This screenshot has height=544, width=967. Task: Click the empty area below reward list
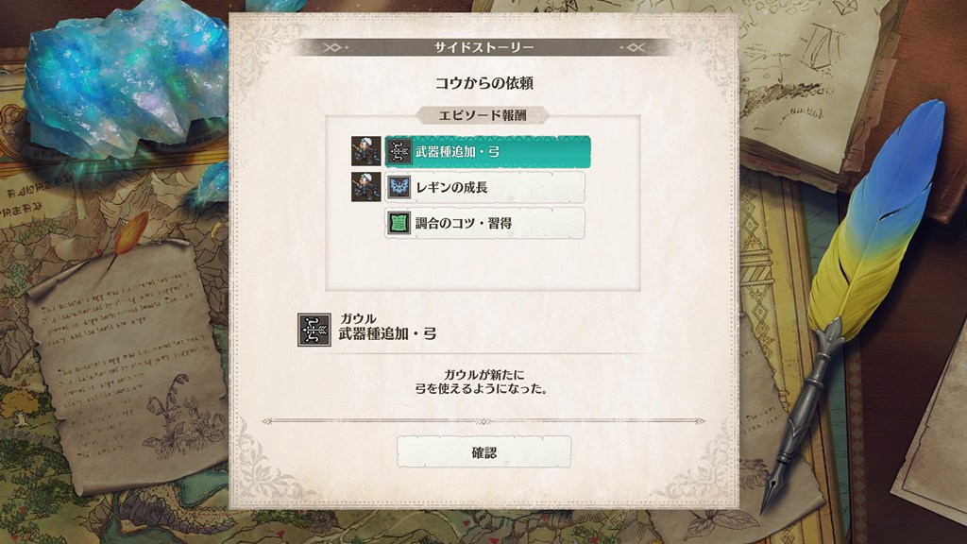click(x=483, y=264)
